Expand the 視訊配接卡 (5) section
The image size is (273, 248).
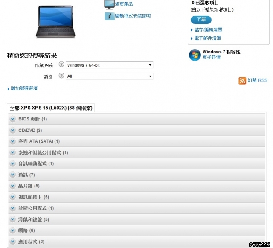point(136,197)
